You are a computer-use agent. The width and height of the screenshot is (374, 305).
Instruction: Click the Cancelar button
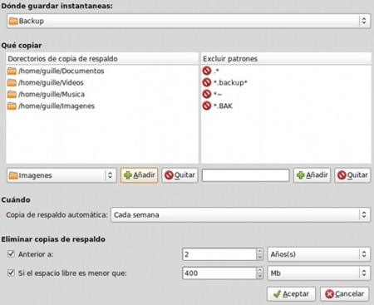point(345,294)
